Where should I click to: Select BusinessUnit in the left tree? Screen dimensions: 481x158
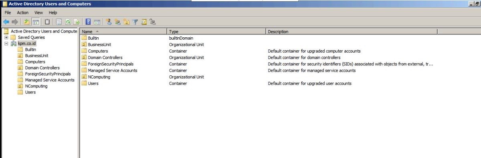point(36,56)
